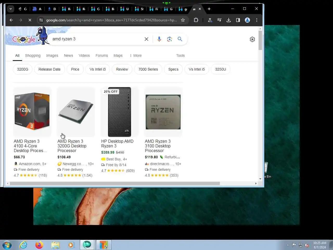The image size is (333, 250).
Task: Clear the search box text
Action: coord(146,39)
